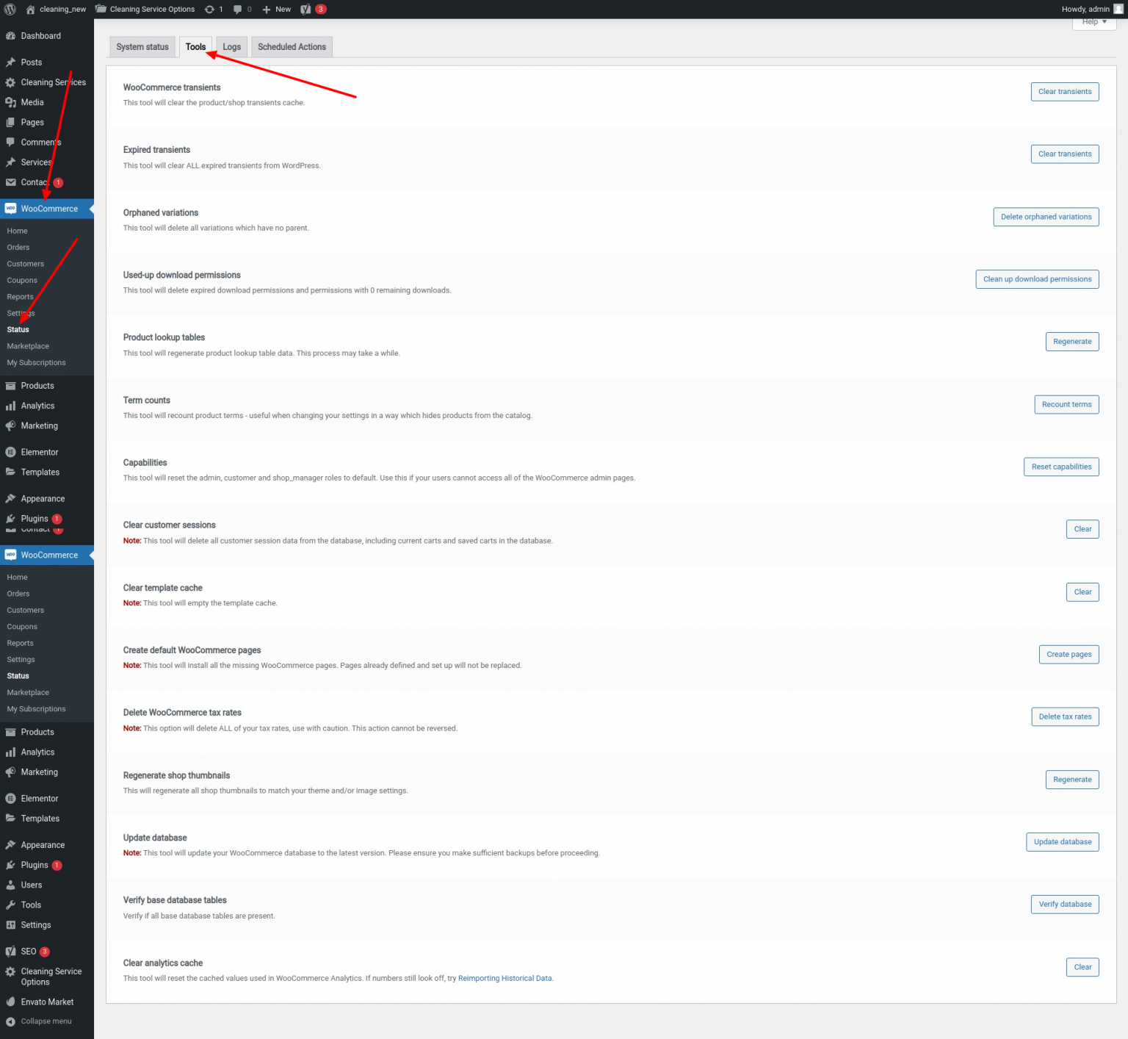Follow the Reimporting Historical Data link

pos(505,978)
